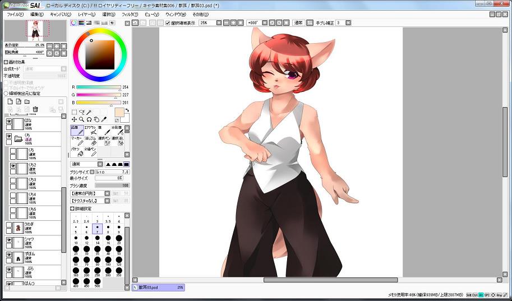The width and height of the screenshot is (512, 301).
Task: Toggle visibility of the シャツ layer
Action: click(x=9, y=240)
